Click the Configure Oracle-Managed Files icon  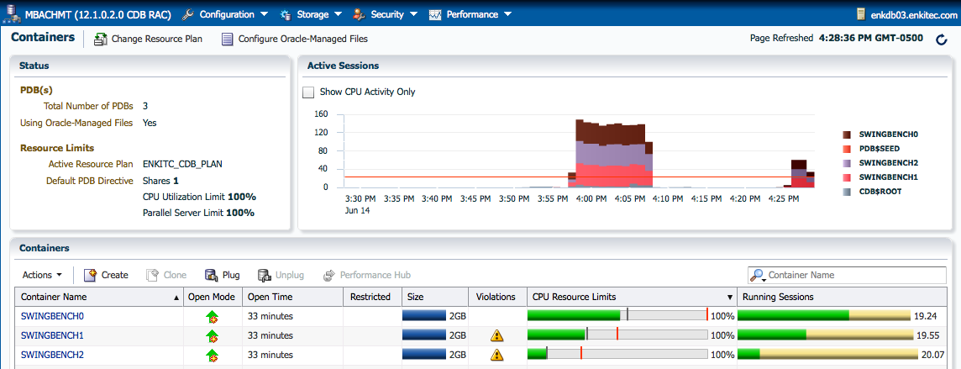(x=227, y=39)
